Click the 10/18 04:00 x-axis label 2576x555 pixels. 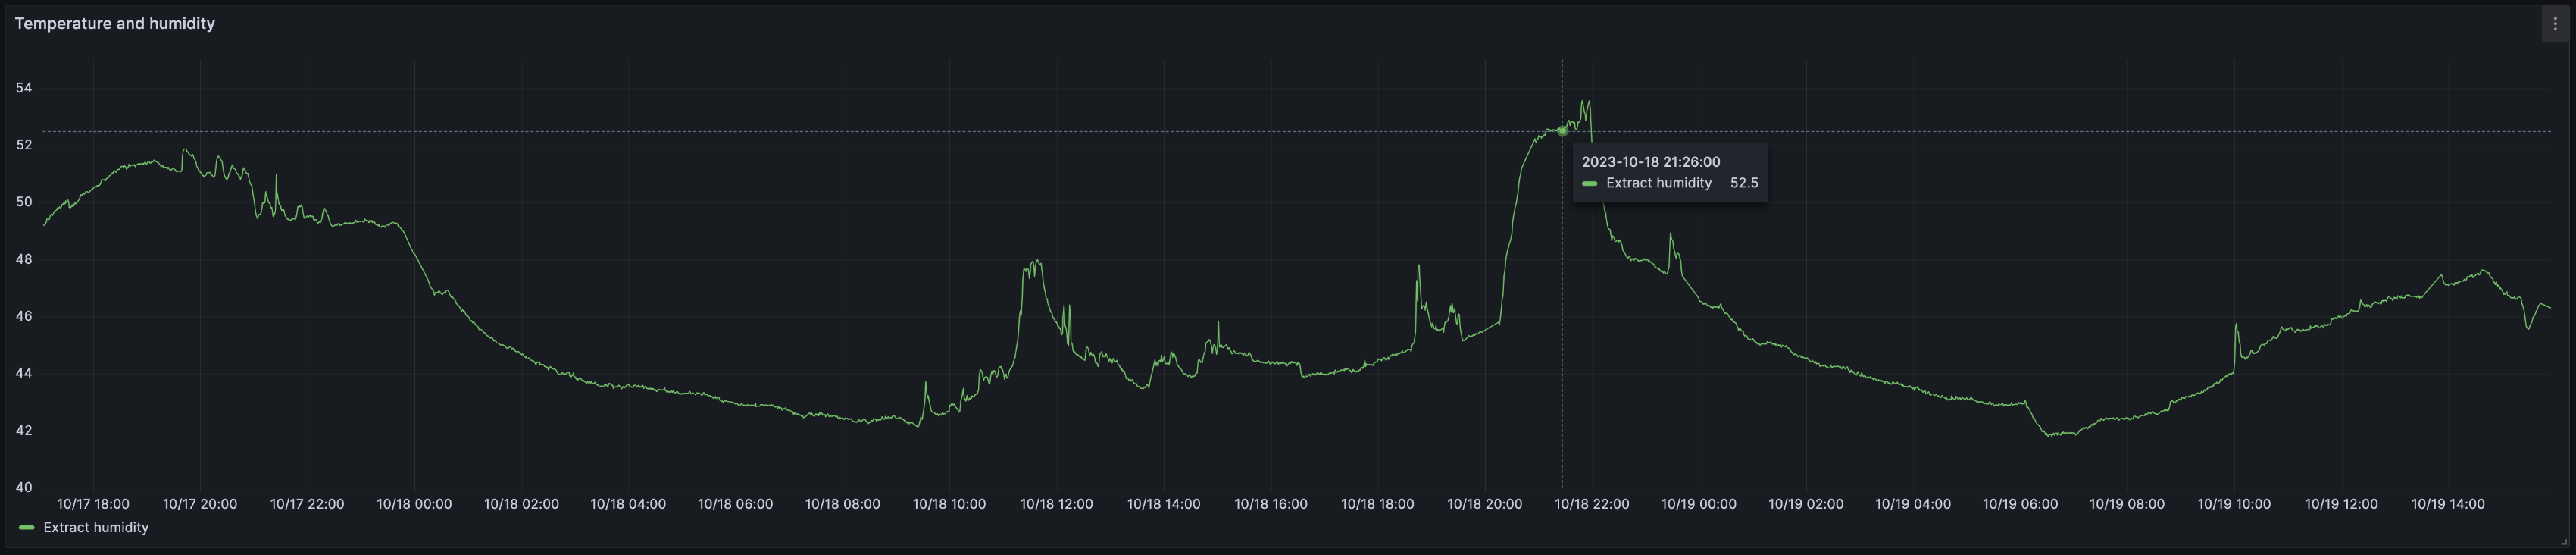(628, 504)
